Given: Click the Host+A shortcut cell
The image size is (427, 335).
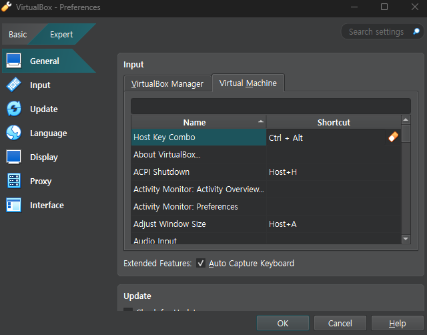Looking at the screenshot, I should [334, 224].
